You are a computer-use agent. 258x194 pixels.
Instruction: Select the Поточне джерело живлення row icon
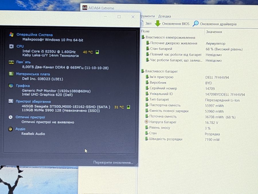[x=148, y=43]
